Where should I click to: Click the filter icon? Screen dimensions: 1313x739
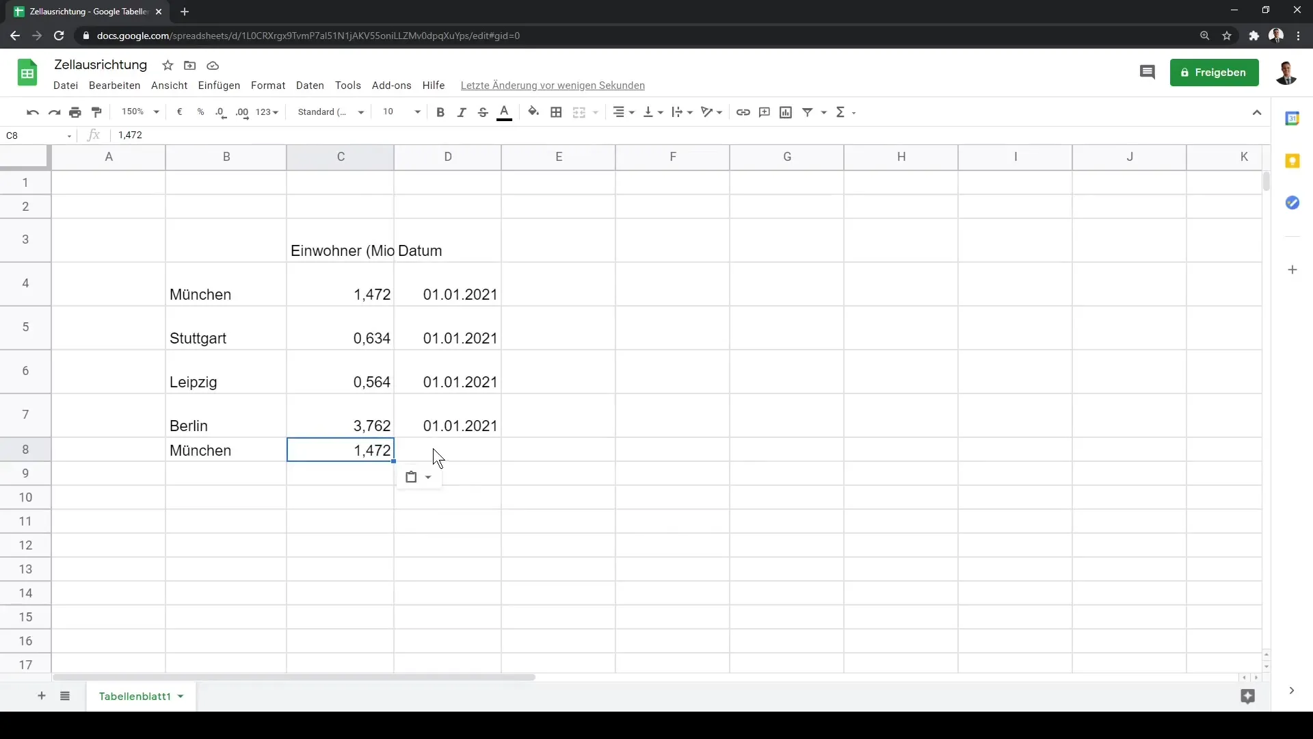pyautogui.click(x=808, y=112)
